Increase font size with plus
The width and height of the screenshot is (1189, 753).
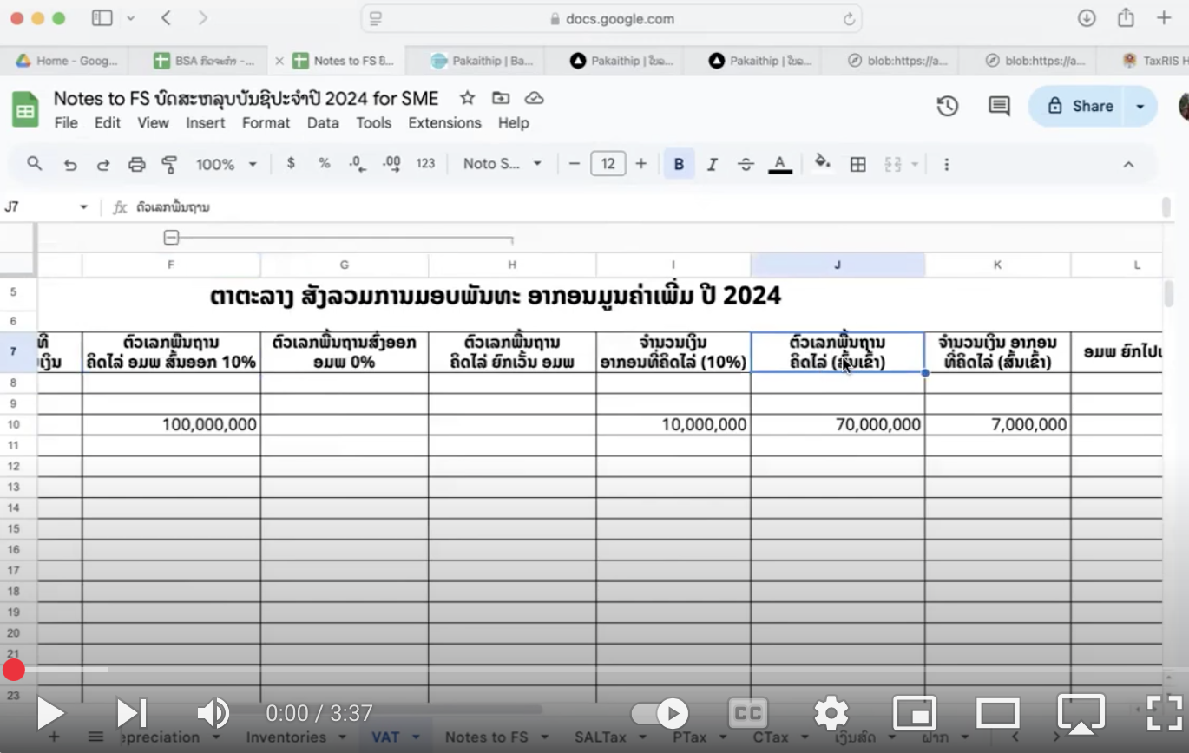pyautogui.click(x=640, y=164)
